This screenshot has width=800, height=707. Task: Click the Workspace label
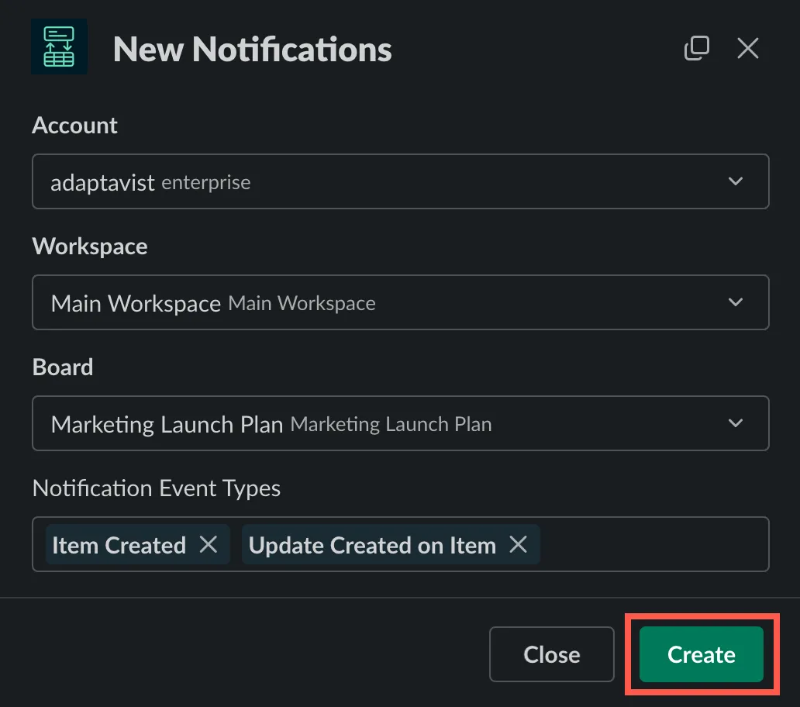90,247
